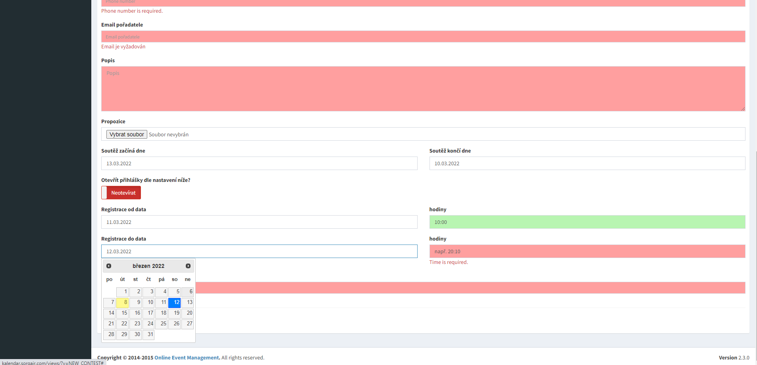The width and height of the screenshot is (757, 365).
Task: Select day 5 in the calendar
Action: pyautogui.click(x=175, y=292)
